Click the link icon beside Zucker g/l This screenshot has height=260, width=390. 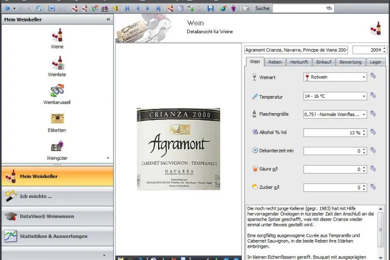tap(373, 187)
